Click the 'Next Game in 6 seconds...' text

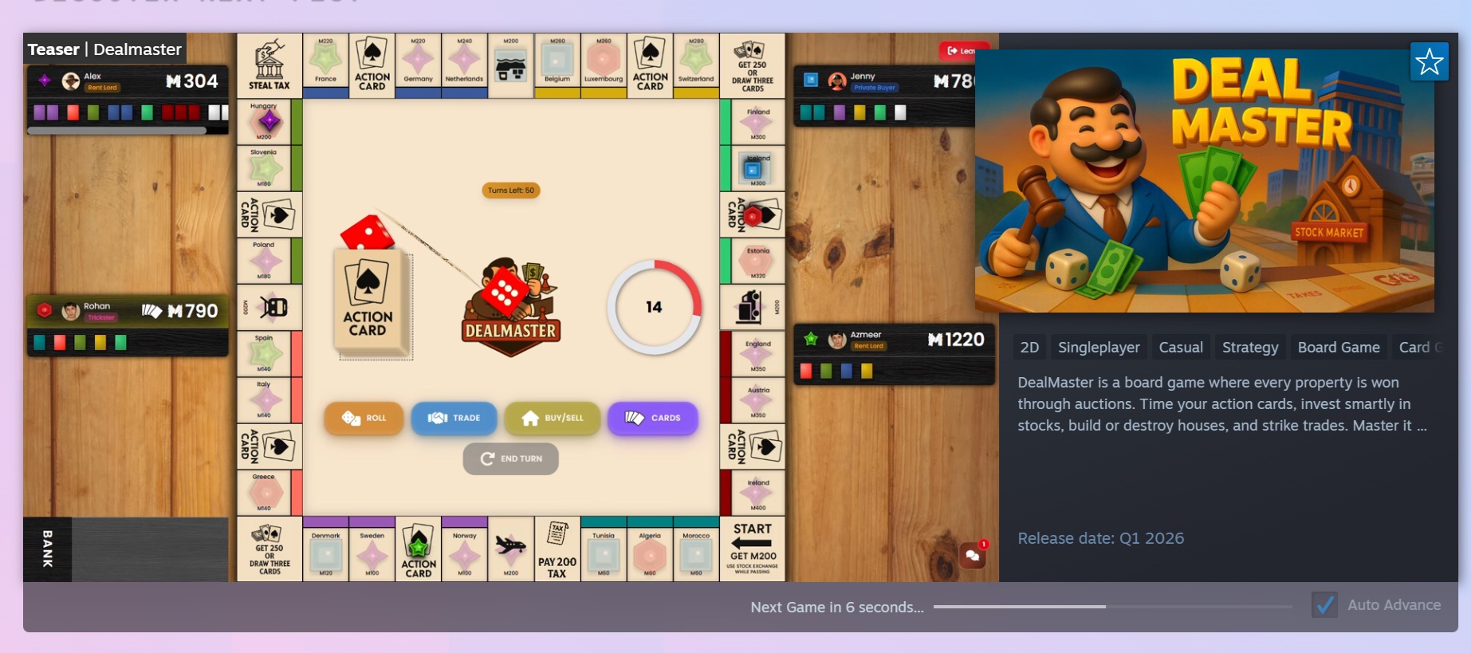coord(837,608)
